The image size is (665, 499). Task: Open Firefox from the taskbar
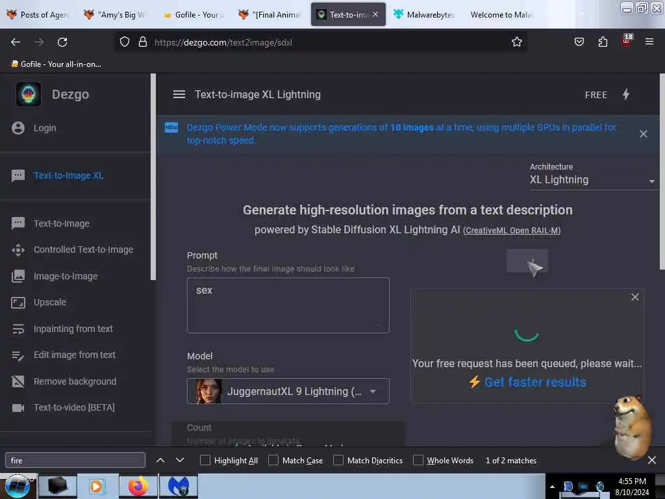[x=138, y=486]
